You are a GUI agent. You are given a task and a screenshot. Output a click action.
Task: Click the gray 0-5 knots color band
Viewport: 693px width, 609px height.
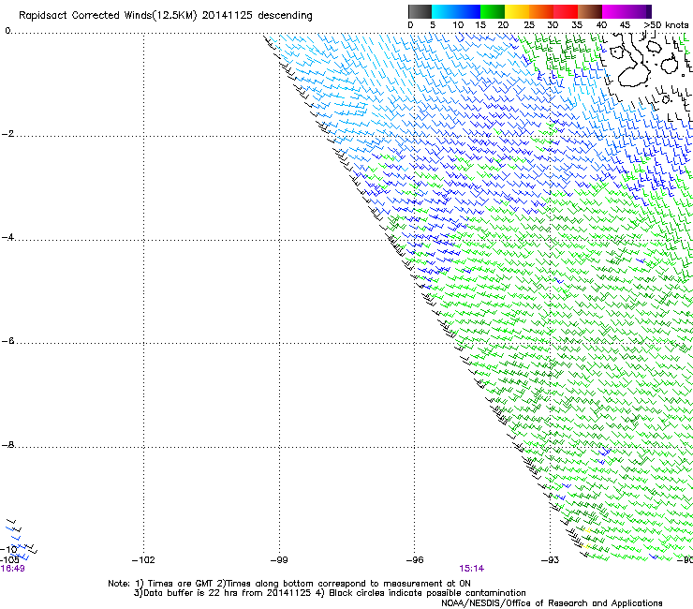point(420,11)
